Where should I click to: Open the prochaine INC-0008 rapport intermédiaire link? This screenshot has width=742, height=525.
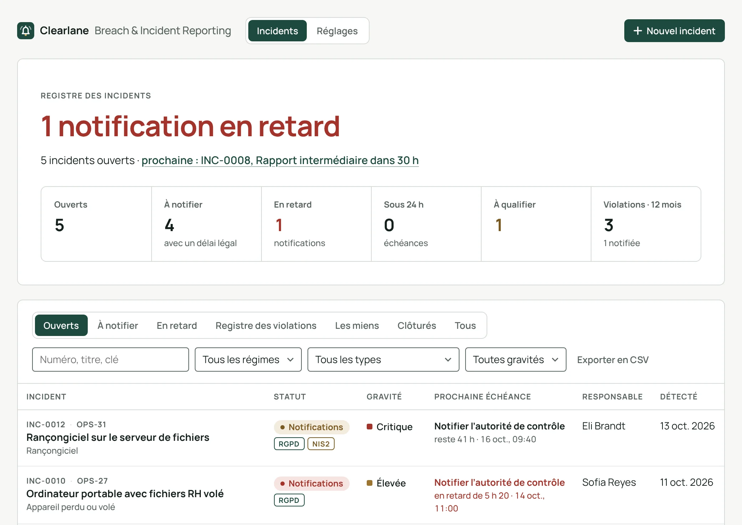pyautogui.click(x=280, y=160)
